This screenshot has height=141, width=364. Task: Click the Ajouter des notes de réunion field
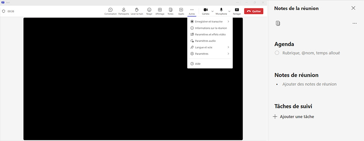point(309,84)
